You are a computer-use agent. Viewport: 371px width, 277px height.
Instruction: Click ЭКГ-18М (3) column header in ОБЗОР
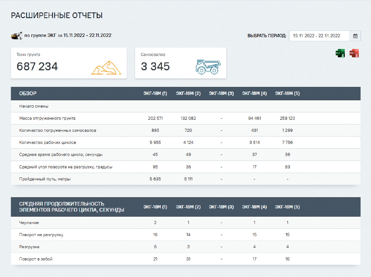coord(221,94)
